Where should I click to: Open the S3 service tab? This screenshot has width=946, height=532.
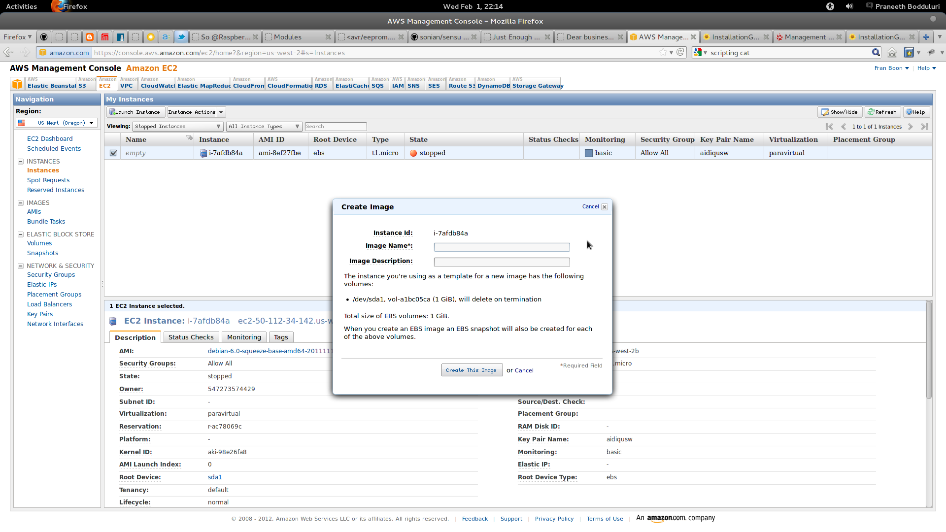pyautogui.click(x=82, y=86)
